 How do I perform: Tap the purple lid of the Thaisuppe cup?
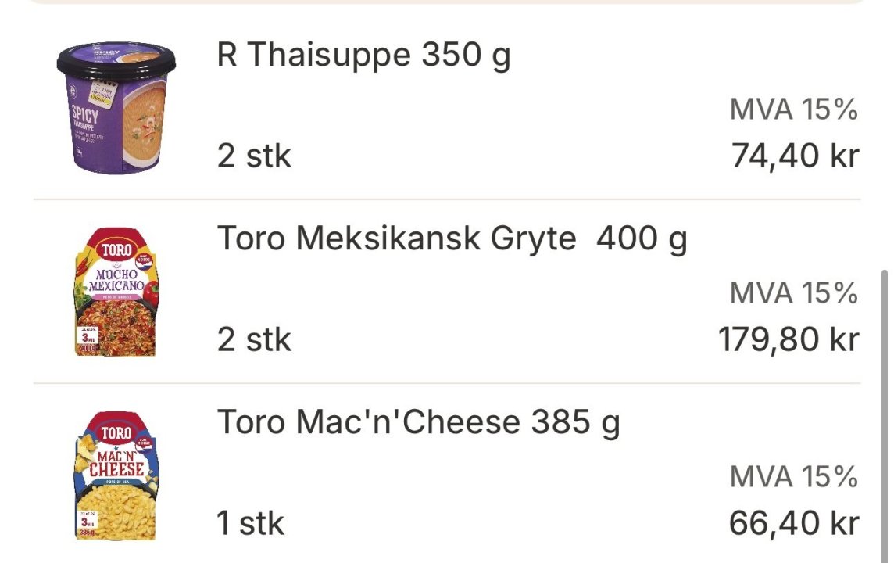(x=116, y=59)
